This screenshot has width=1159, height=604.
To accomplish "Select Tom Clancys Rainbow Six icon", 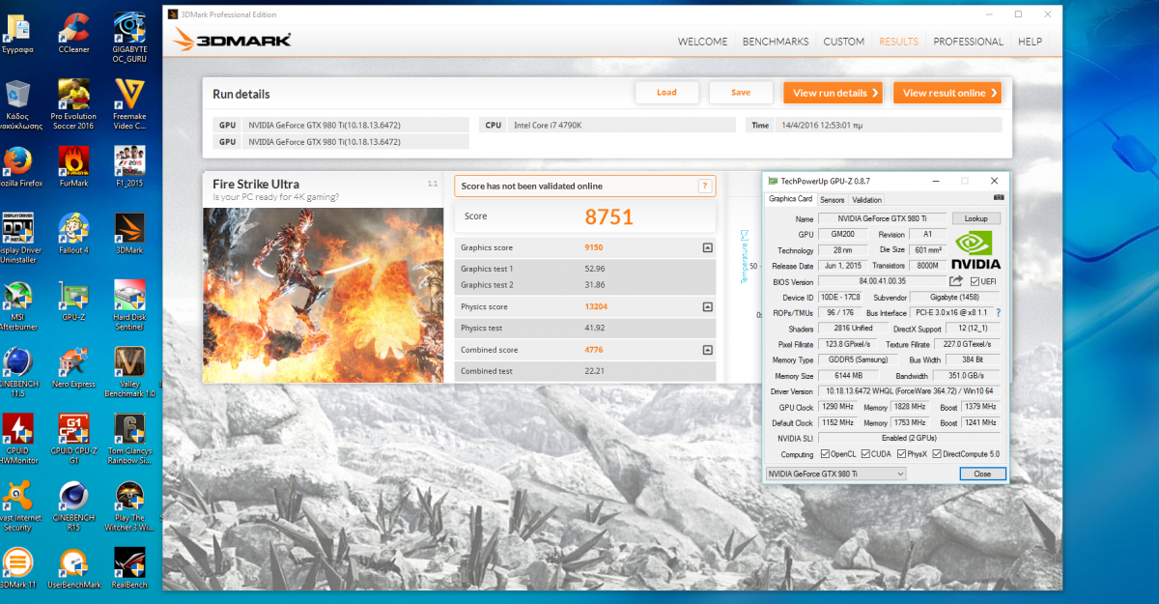I will click(129, 440).
